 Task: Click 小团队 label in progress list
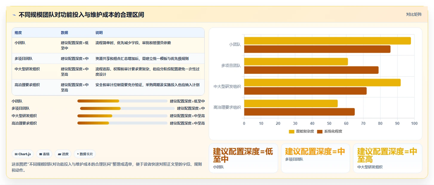coord(17,101)
